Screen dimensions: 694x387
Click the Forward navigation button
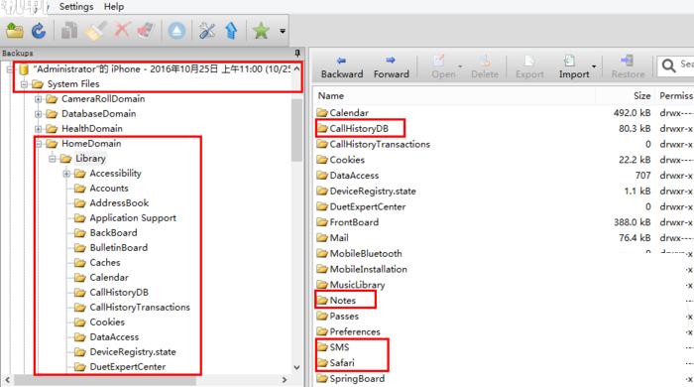392,67
